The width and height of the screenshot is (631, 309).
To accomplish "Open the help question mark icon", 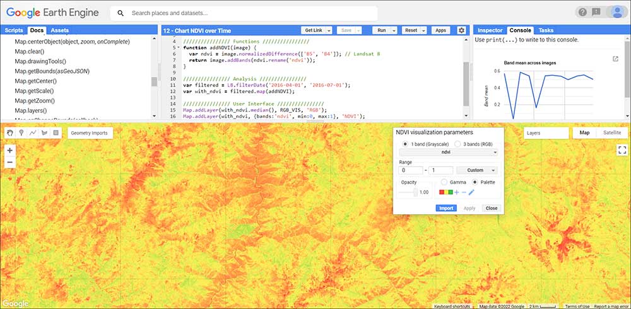I will [x=582, y=12].
